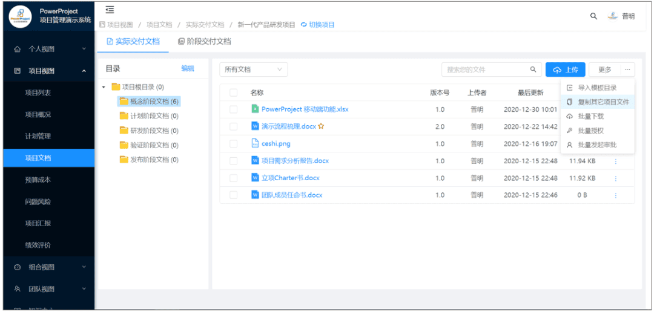This screenshot has height=312, width=654.
Task: Open row actions for 立项Charter书.docx
Action: coord(615,178)
